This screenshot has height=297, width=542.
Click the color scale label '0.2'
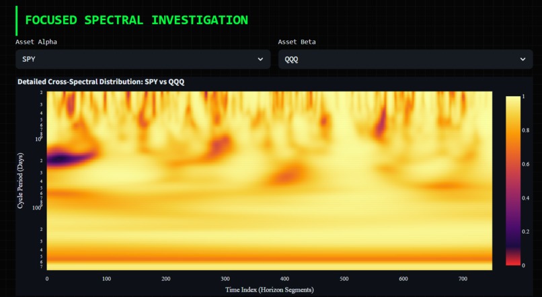pos(525,231)
